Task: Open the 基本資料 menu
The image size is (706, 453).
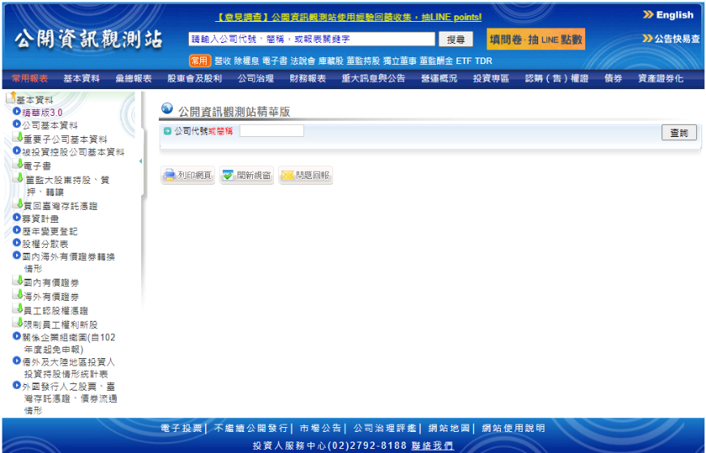Action: point(82,79)
